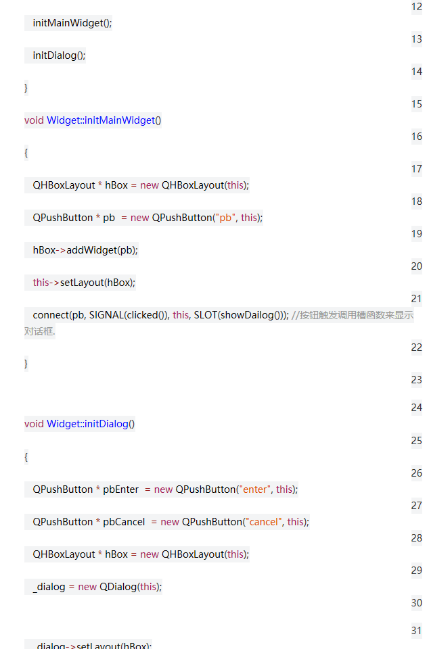
Task: Click the code line "initMainWidget();"
Action: pos(72,23)
